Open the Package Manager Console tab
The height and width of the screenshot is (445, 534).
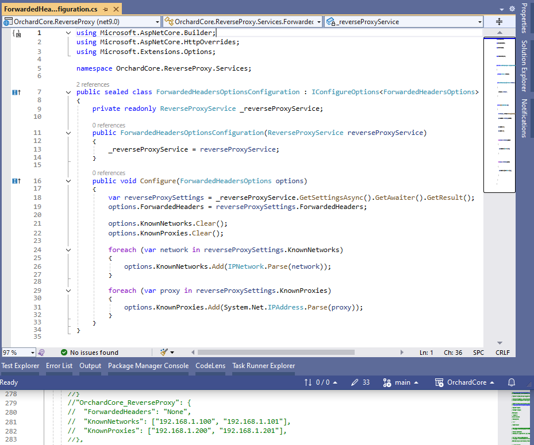point(148,366)
